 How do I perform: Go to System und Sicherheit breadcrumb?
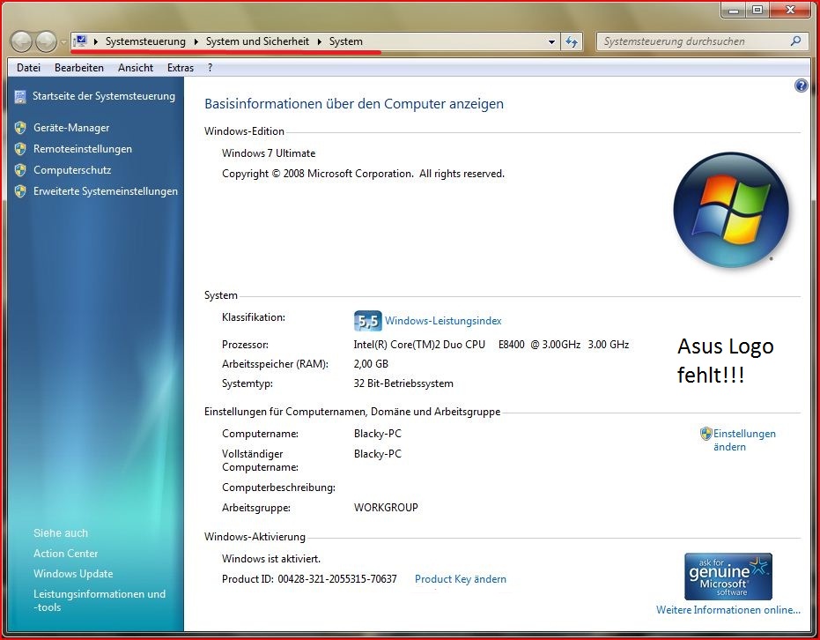pyautogui.click(x=257, y=41)
